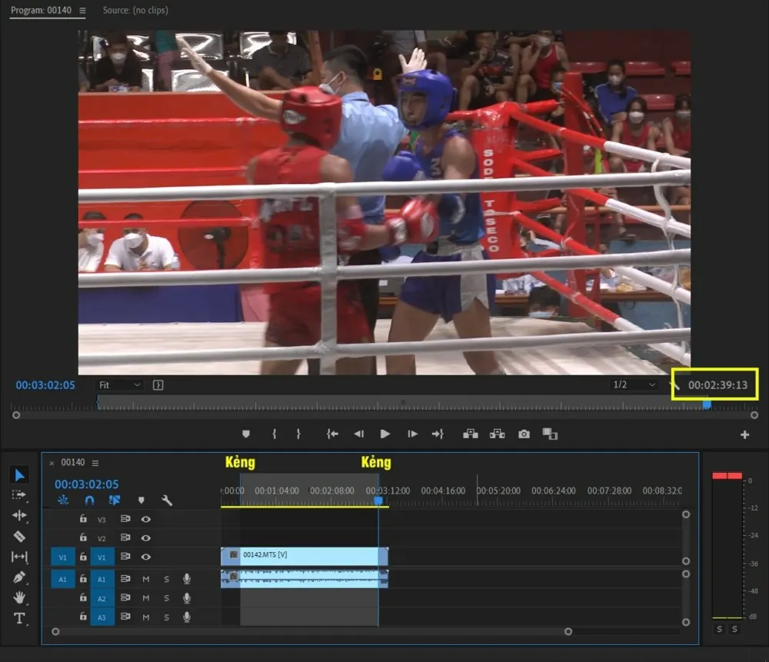Go to Out point
The width and height of the screenshot is (769, 662).
point(438,434)
